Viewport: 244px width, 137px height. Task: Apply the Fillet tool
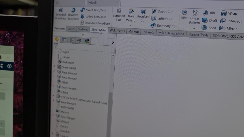[x=184, y=15]
